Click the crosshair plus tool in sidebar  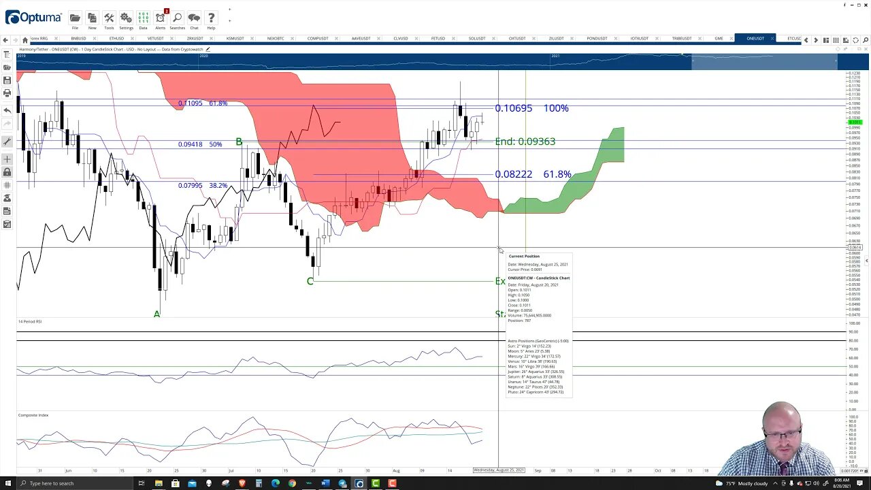pyautogui.click(x=7, y=159)
